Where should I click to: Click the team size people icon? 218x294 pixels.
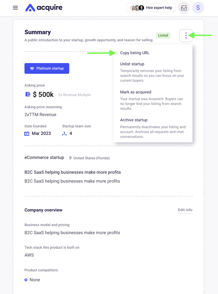click(64, 133)
